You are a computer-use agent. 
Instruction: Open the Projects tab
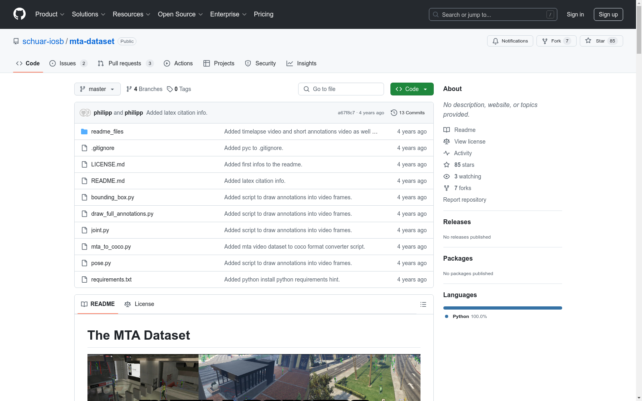(x=219, y=63)
